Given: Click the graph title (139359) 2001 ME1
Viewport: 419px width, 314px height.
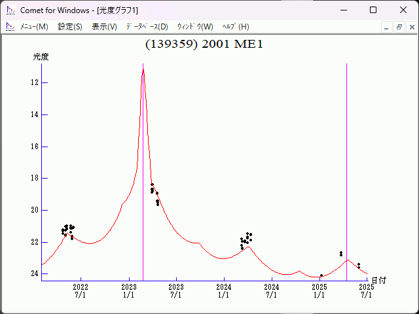Looking at the screenshot, I should tap(204, 44).
